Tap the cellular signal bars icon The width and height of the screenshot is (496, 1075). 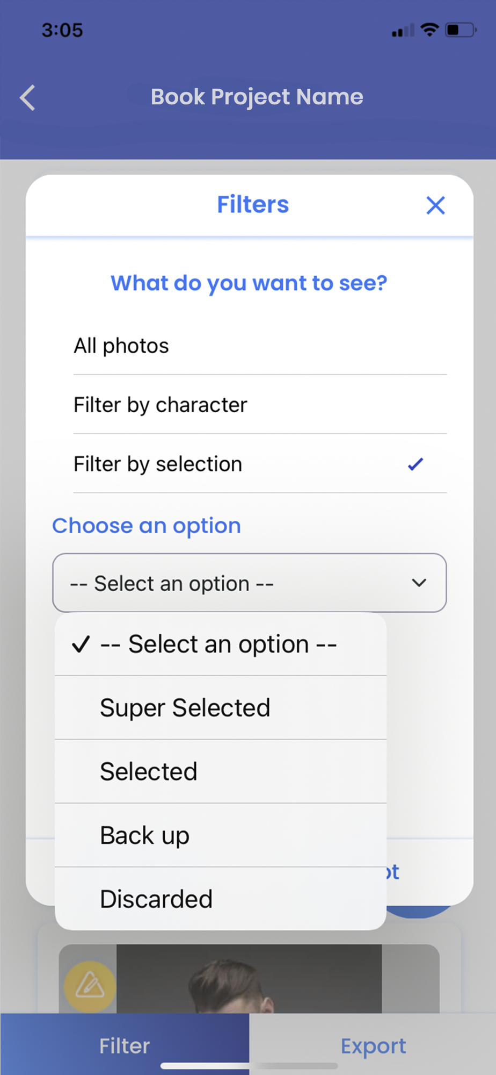point(402,31)
